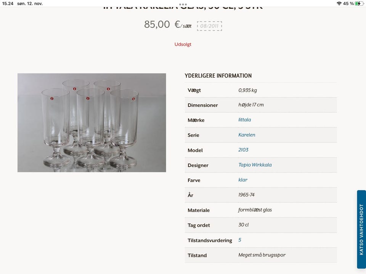
Task: Tap the 08/2011 date badge
Action: coord(209,26)
